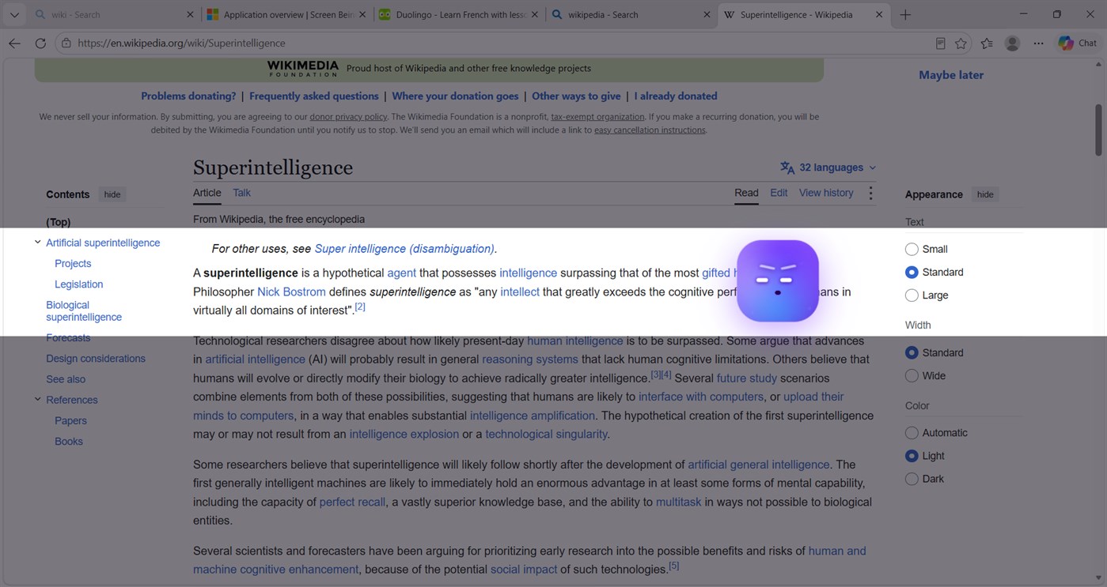Click the browser address bar URL
Image resolution: width=1107 pixels, height=587 pixels.
pyautogui.click(x=181, y=43)
